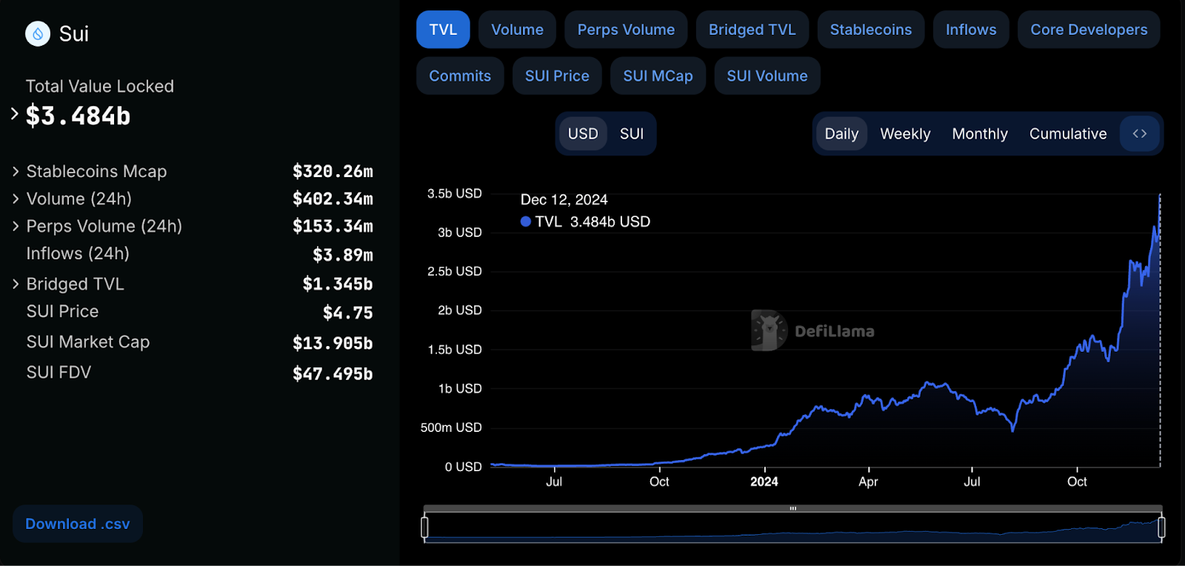Click the $320.26m stablecoins value
The height and width of the screenshot is (566, 1185).
pyautogui.click(x=333, y=171)
